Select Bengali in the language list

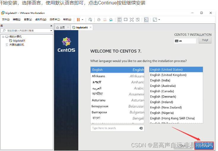(117, 118)
